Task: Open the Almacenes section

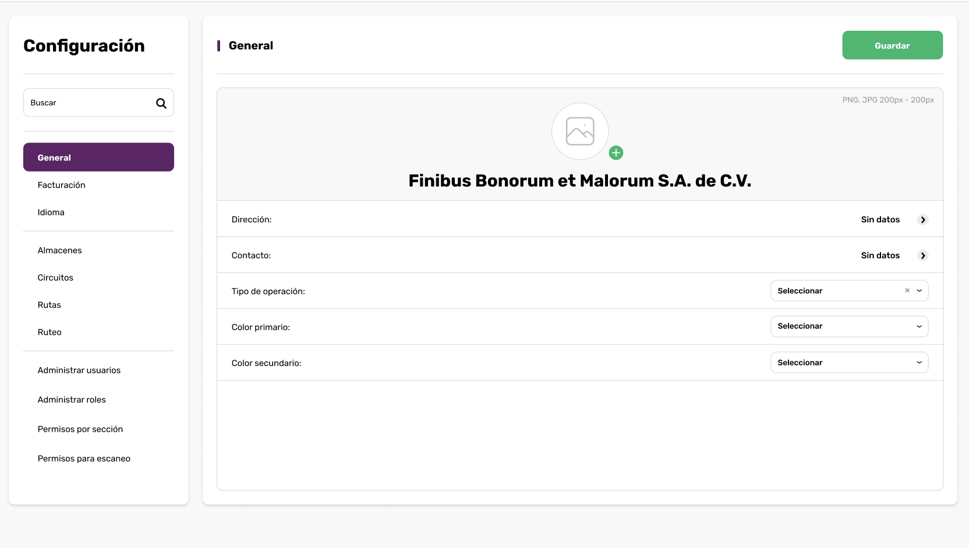Action: click(60, 251)
